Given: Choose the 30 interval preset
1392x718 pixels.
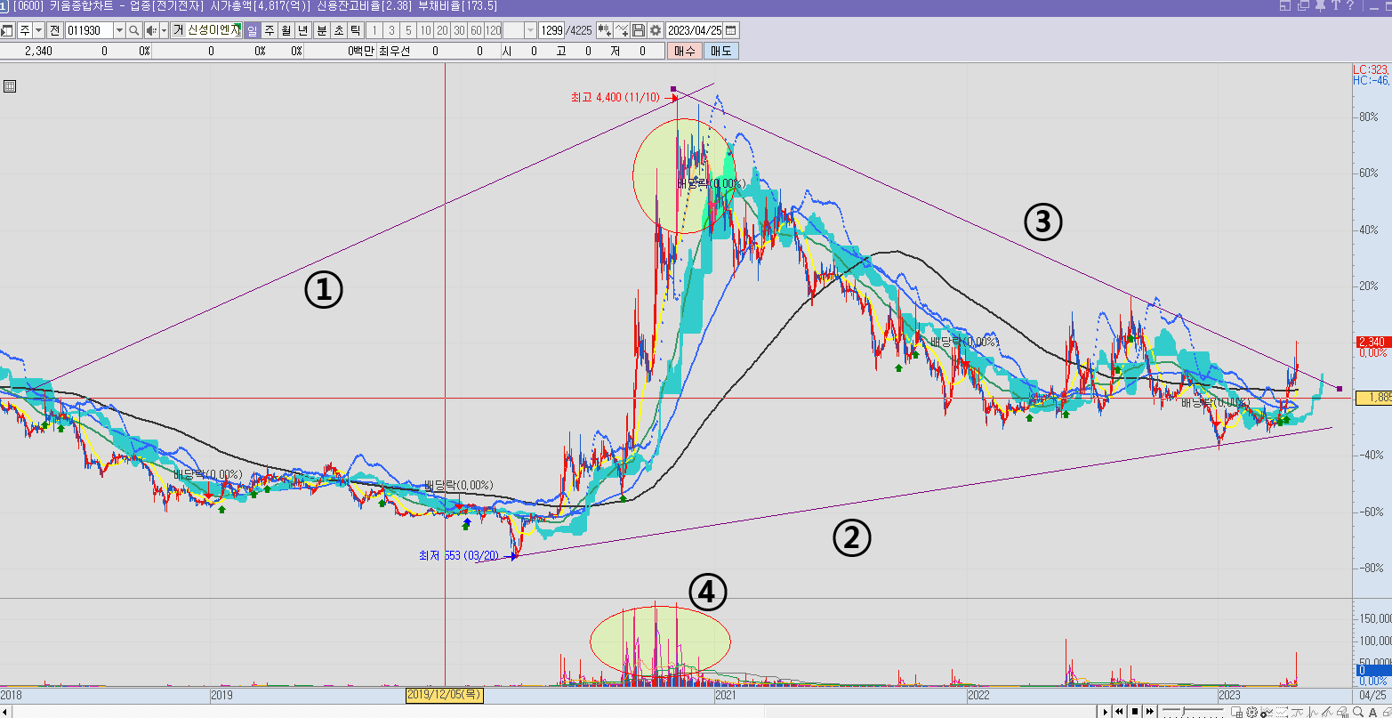Looking at the screenshot, I should pos(459,30).
